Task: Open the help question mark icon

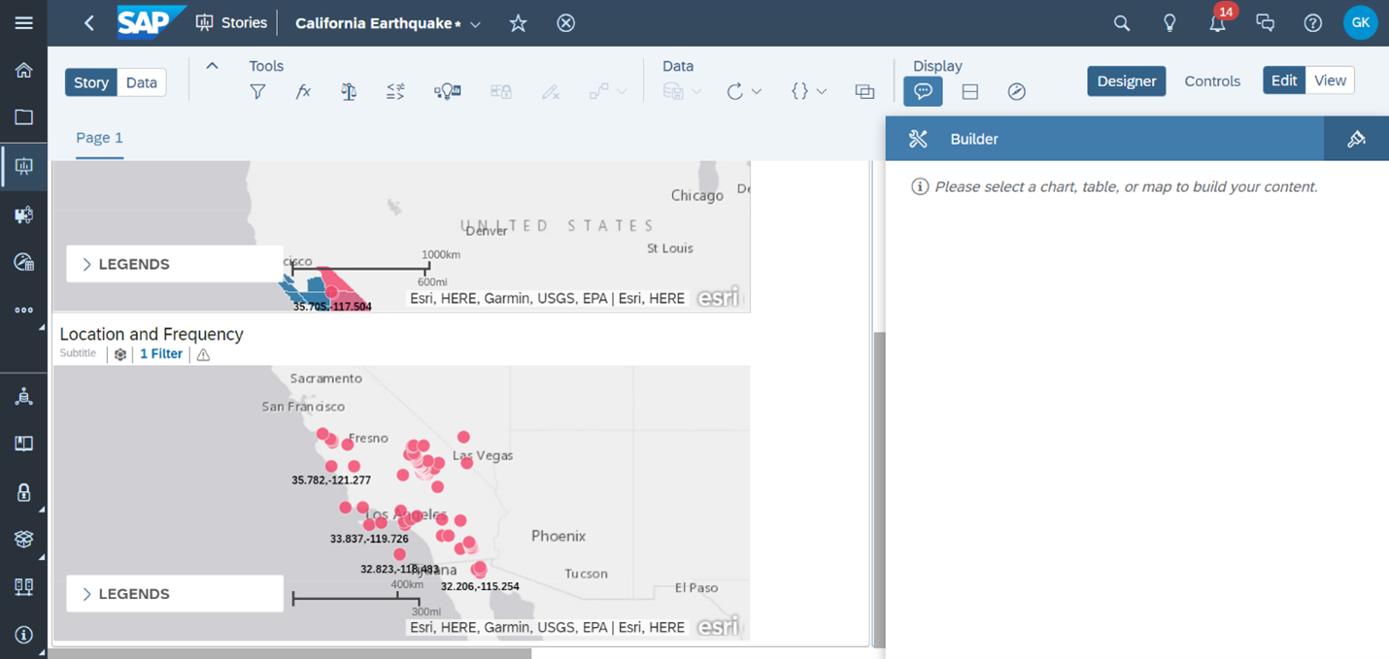Action: 1312,23
